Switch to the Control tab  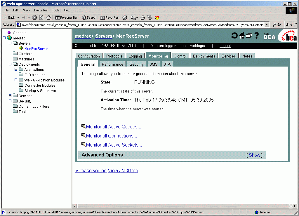[180, 56]
